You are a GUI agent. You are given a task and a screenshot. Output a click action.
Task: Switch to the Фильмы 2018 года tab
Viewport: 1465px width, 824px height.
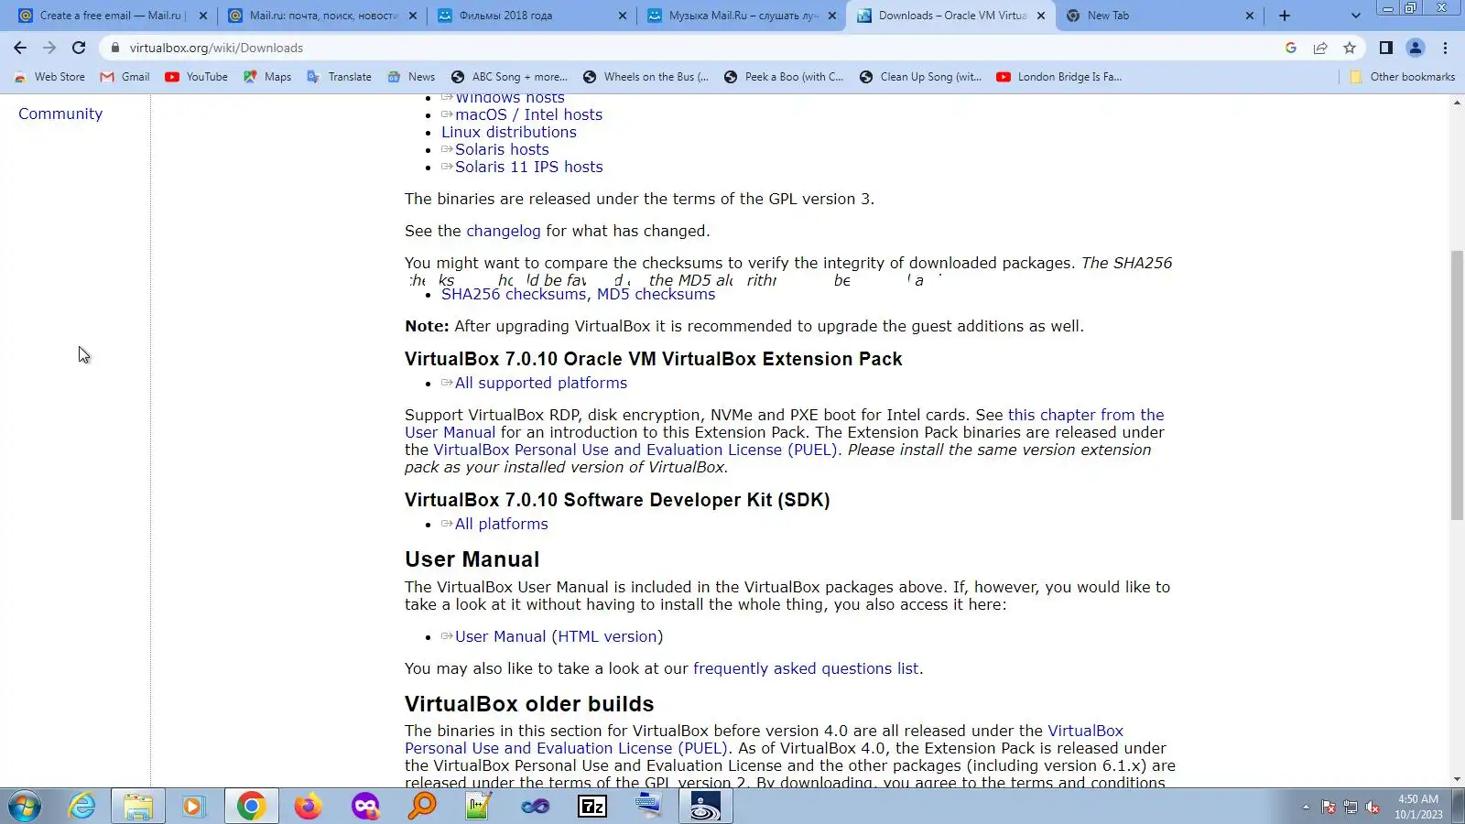(x=533, y=16)
